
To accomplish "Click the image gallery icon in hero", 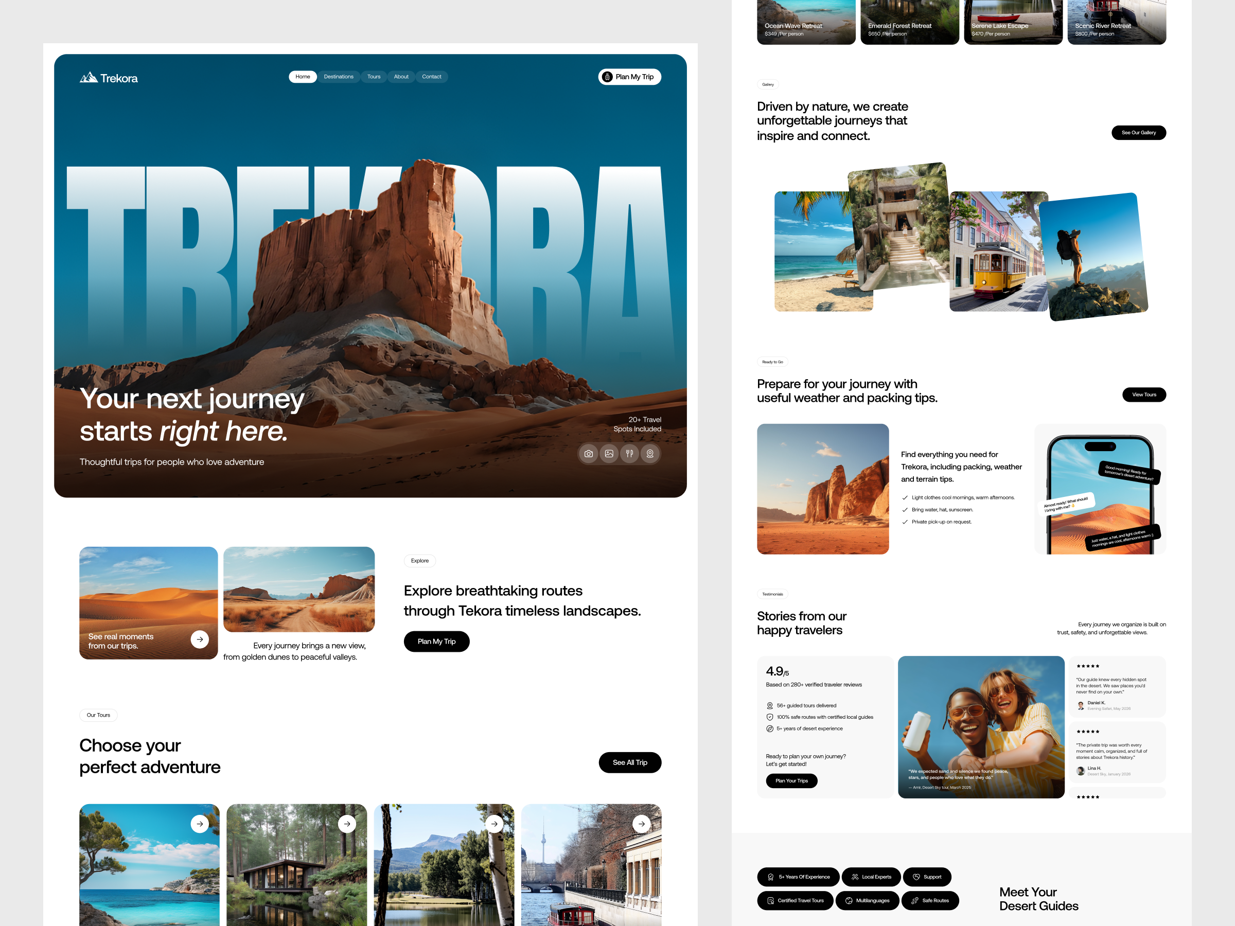I will (x=609, y=454).
